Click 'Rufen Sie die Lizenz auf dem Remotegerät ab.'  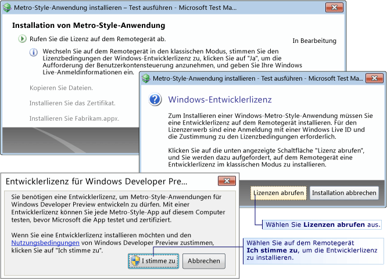click(98, 39)
